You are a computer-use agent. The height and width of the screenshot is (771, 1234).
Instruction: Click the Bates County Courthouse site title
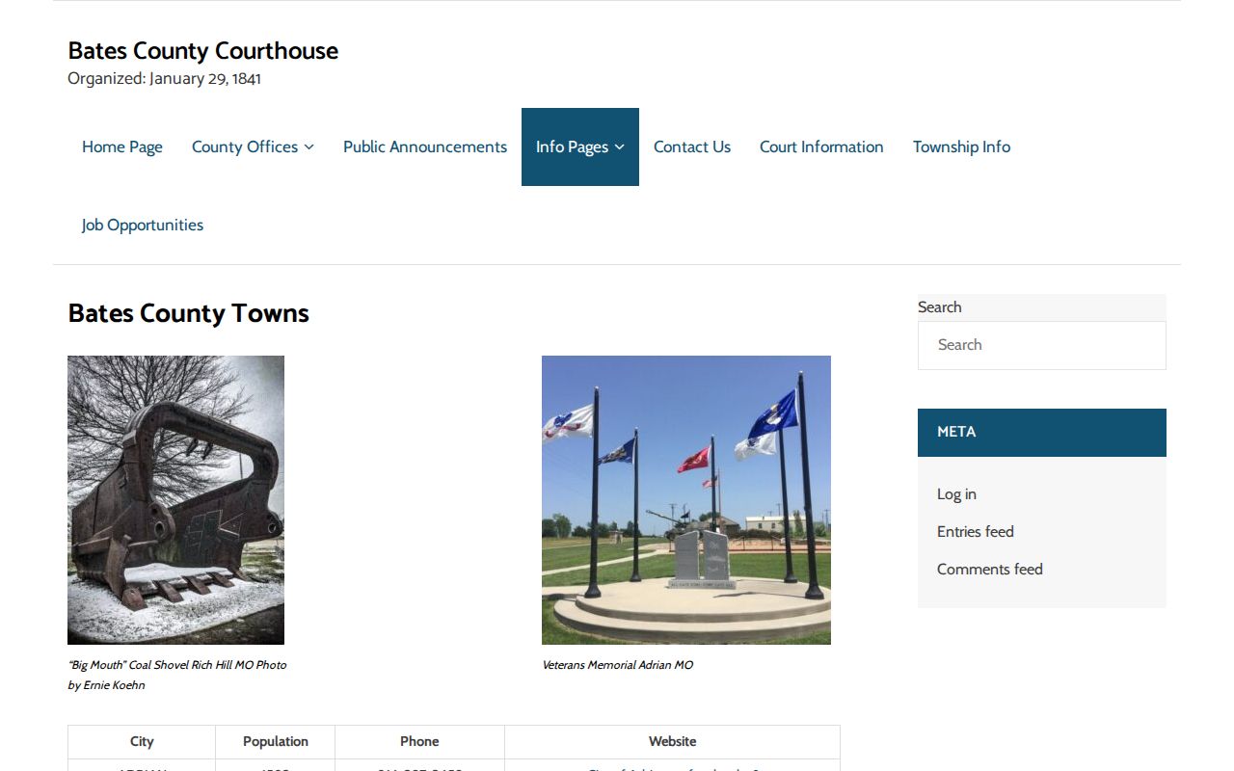(x=203, y=51)
